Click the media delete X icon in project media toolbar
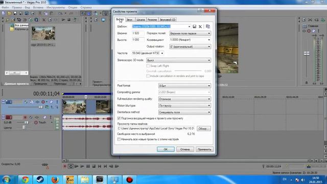The image size is (327, 184). (x=44, y=20)
